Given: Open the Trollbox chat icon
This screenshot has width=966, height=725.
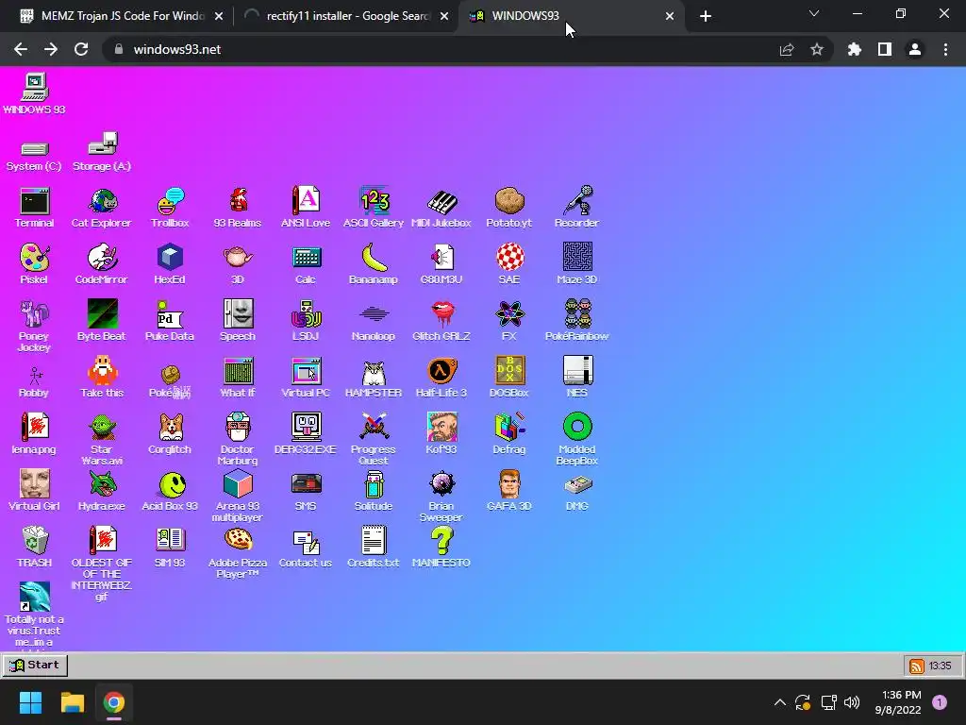Looking at the screenshot, I should click(170, 208).
